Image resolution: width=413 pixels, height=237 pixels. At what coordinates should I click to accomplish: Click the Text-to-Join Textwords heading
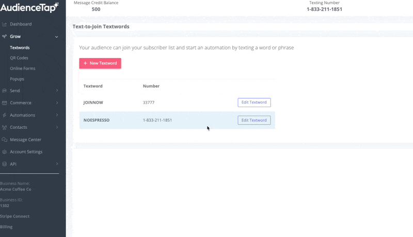tap(101, 27)
